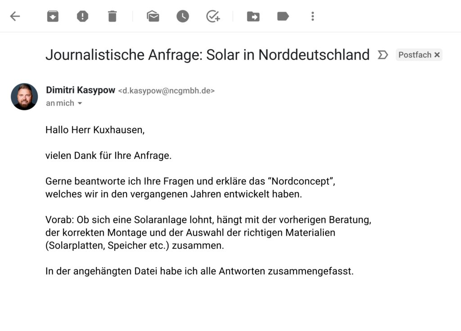461x331 pixels.
Task: Click the sender name Dimitri Kasypow
Action: click(81, 90)
